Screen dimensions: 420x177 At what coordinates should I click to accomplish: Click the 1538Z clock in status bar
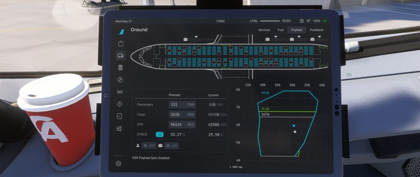220,21
